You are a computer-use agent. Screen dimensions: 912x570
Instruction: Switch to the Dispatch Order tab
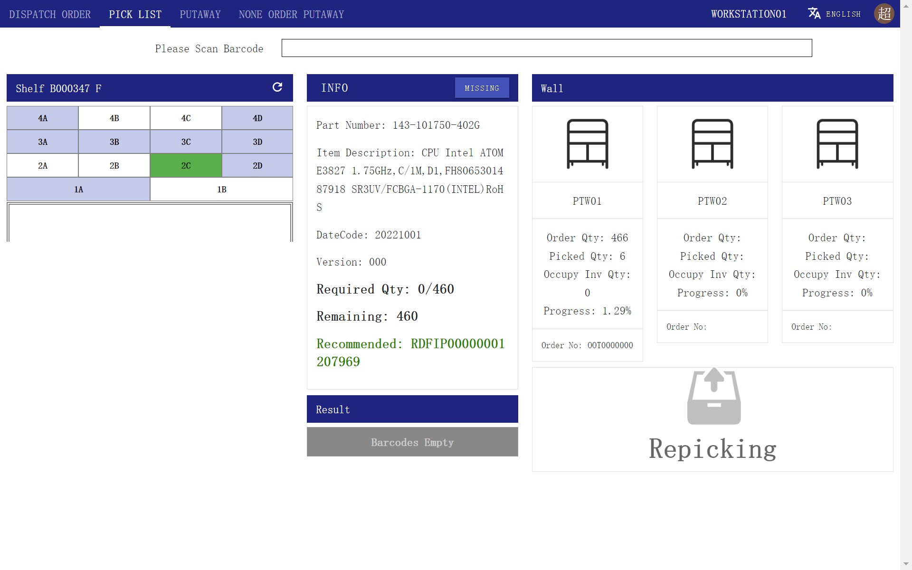tap(50, 14)
